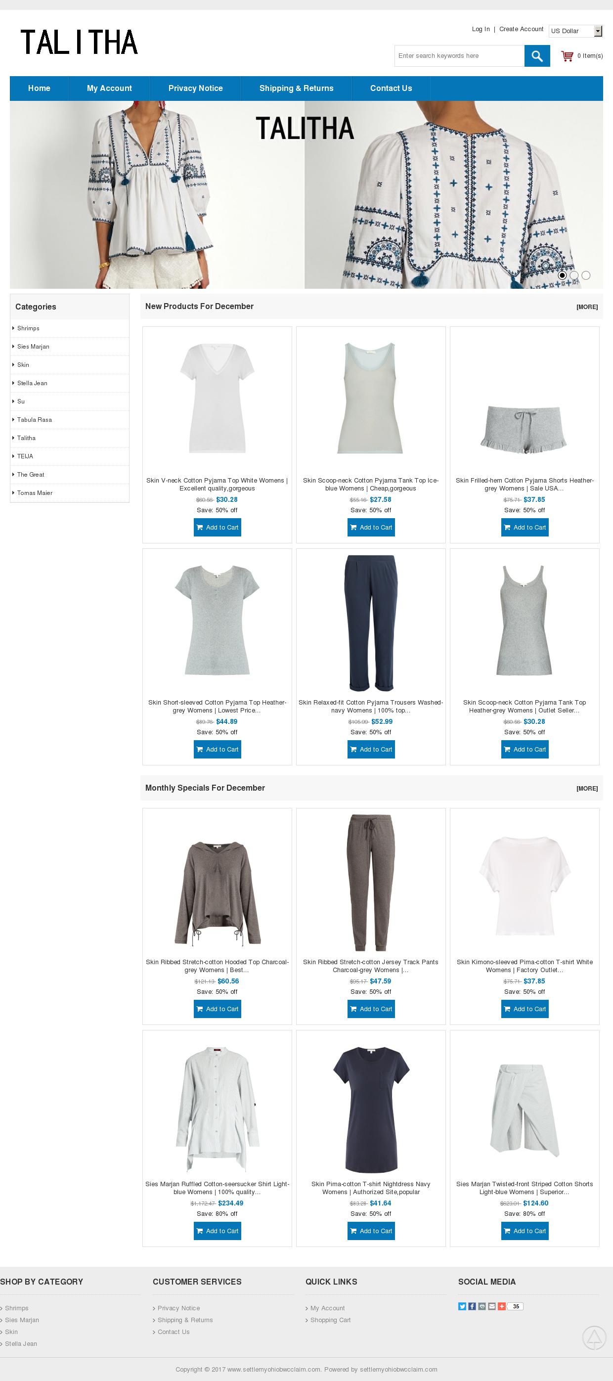Select the first banner slide dot
The width and height of the screenshot is (613, 1381).
pyautogui.click(x=562, y=275)
